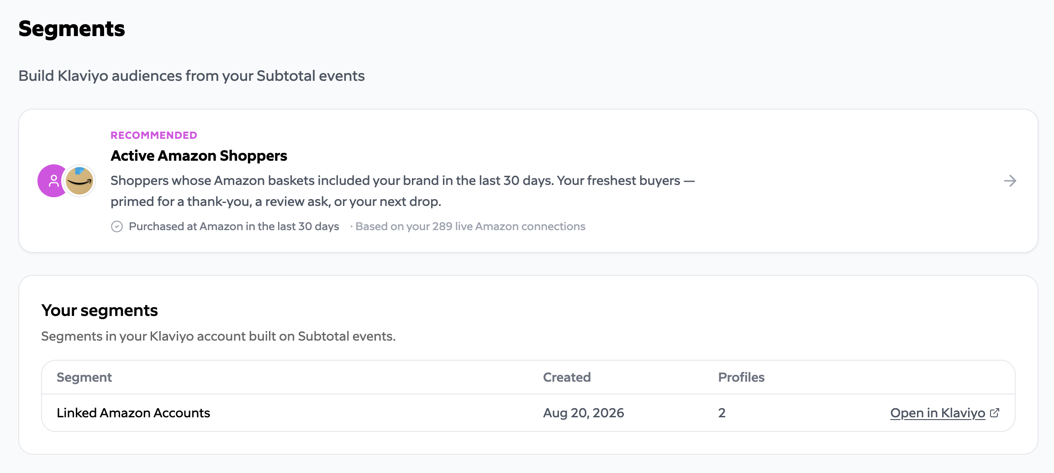This screenshot has width=1054, height=473.
Task: Click the Aug 20, 2026 created date
Action: (x=583, y=413)
